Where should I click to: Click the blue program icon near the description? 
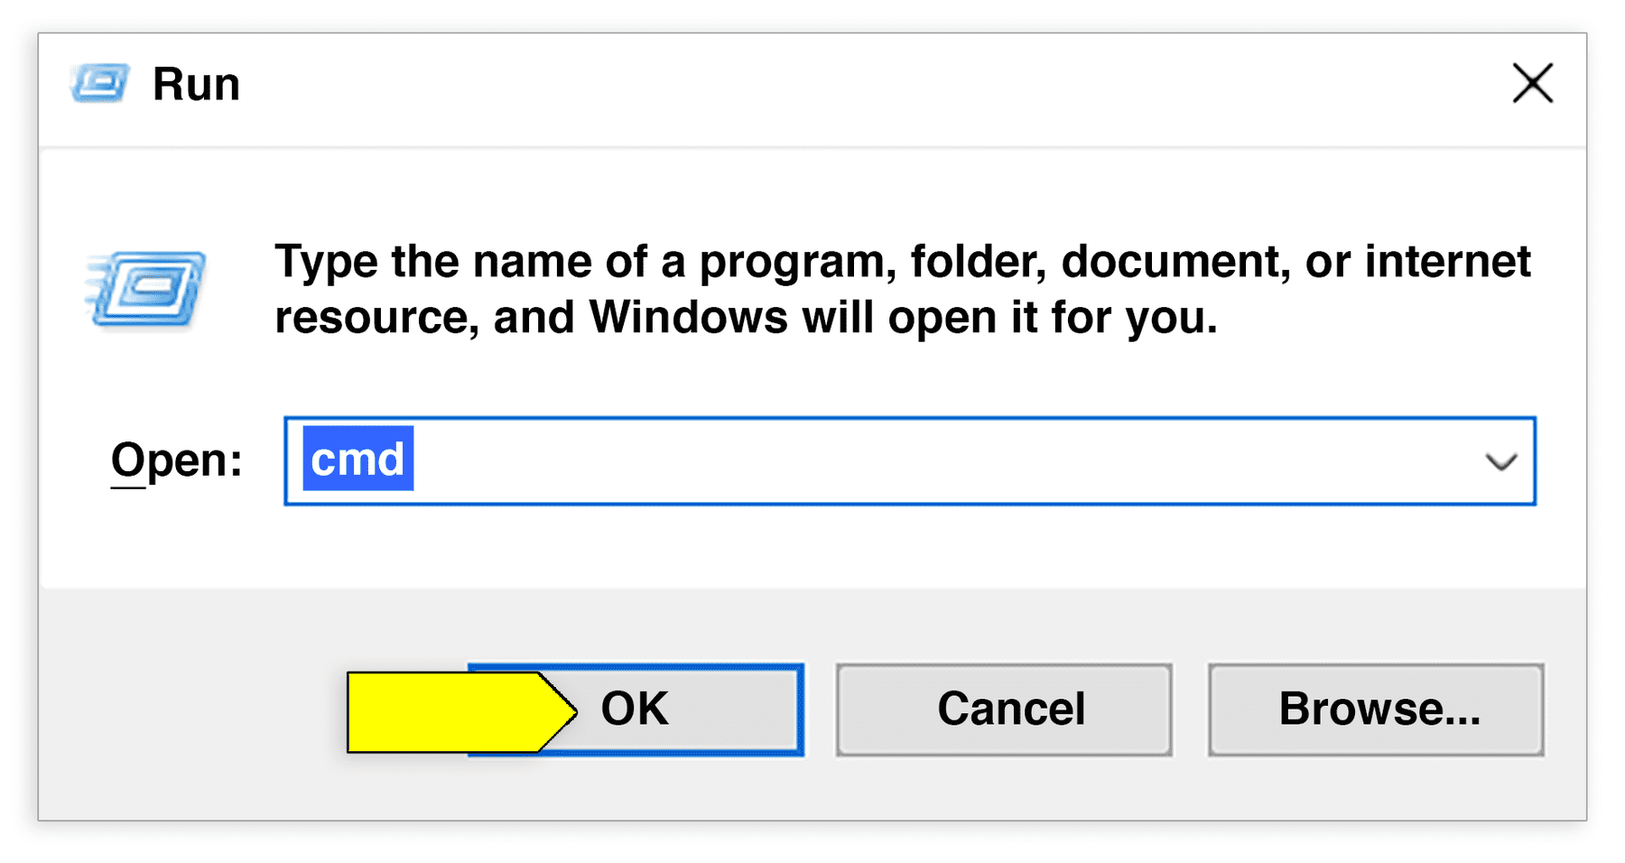pyautogui.click(x=147, y=289)
